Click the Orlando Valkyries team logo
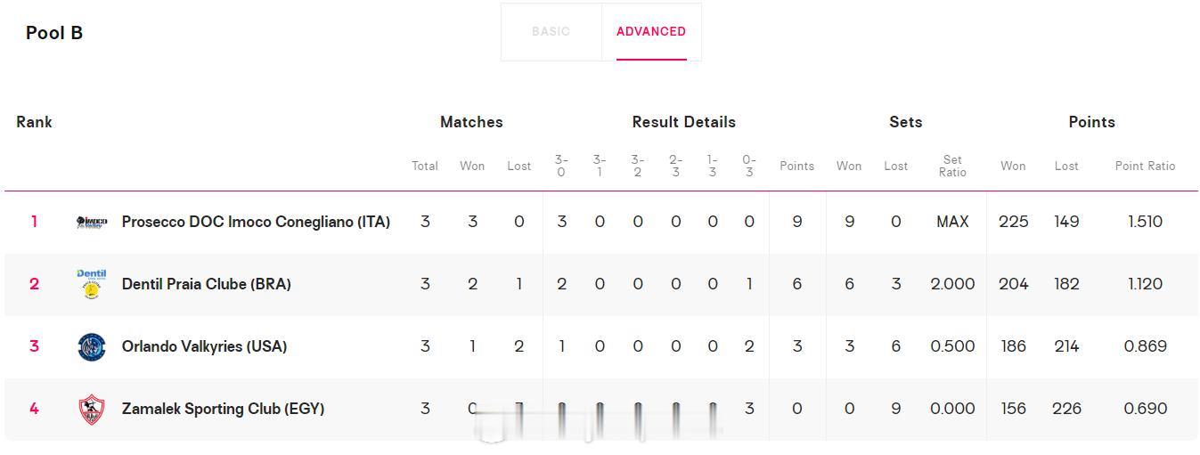Viewport: 1200px width, 455px height. point(92,346)
